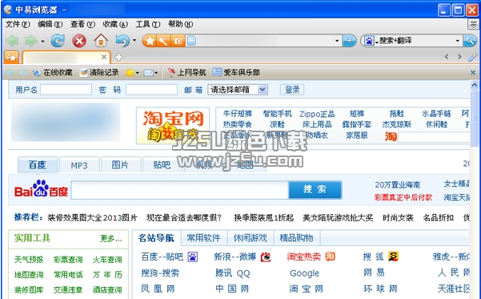The height and width of the screenshot is (299, 481).
Task: Click the orange tools wrench icon
Action: click(163, 41)
